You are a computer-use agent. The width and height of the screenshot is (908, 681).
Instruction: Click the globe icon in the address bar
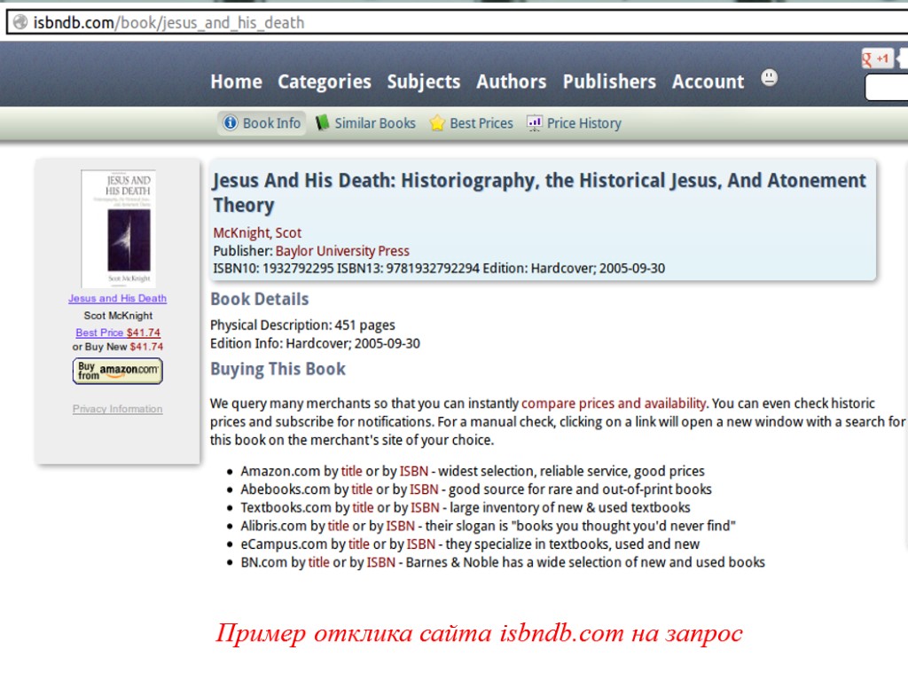pos(20,22)
